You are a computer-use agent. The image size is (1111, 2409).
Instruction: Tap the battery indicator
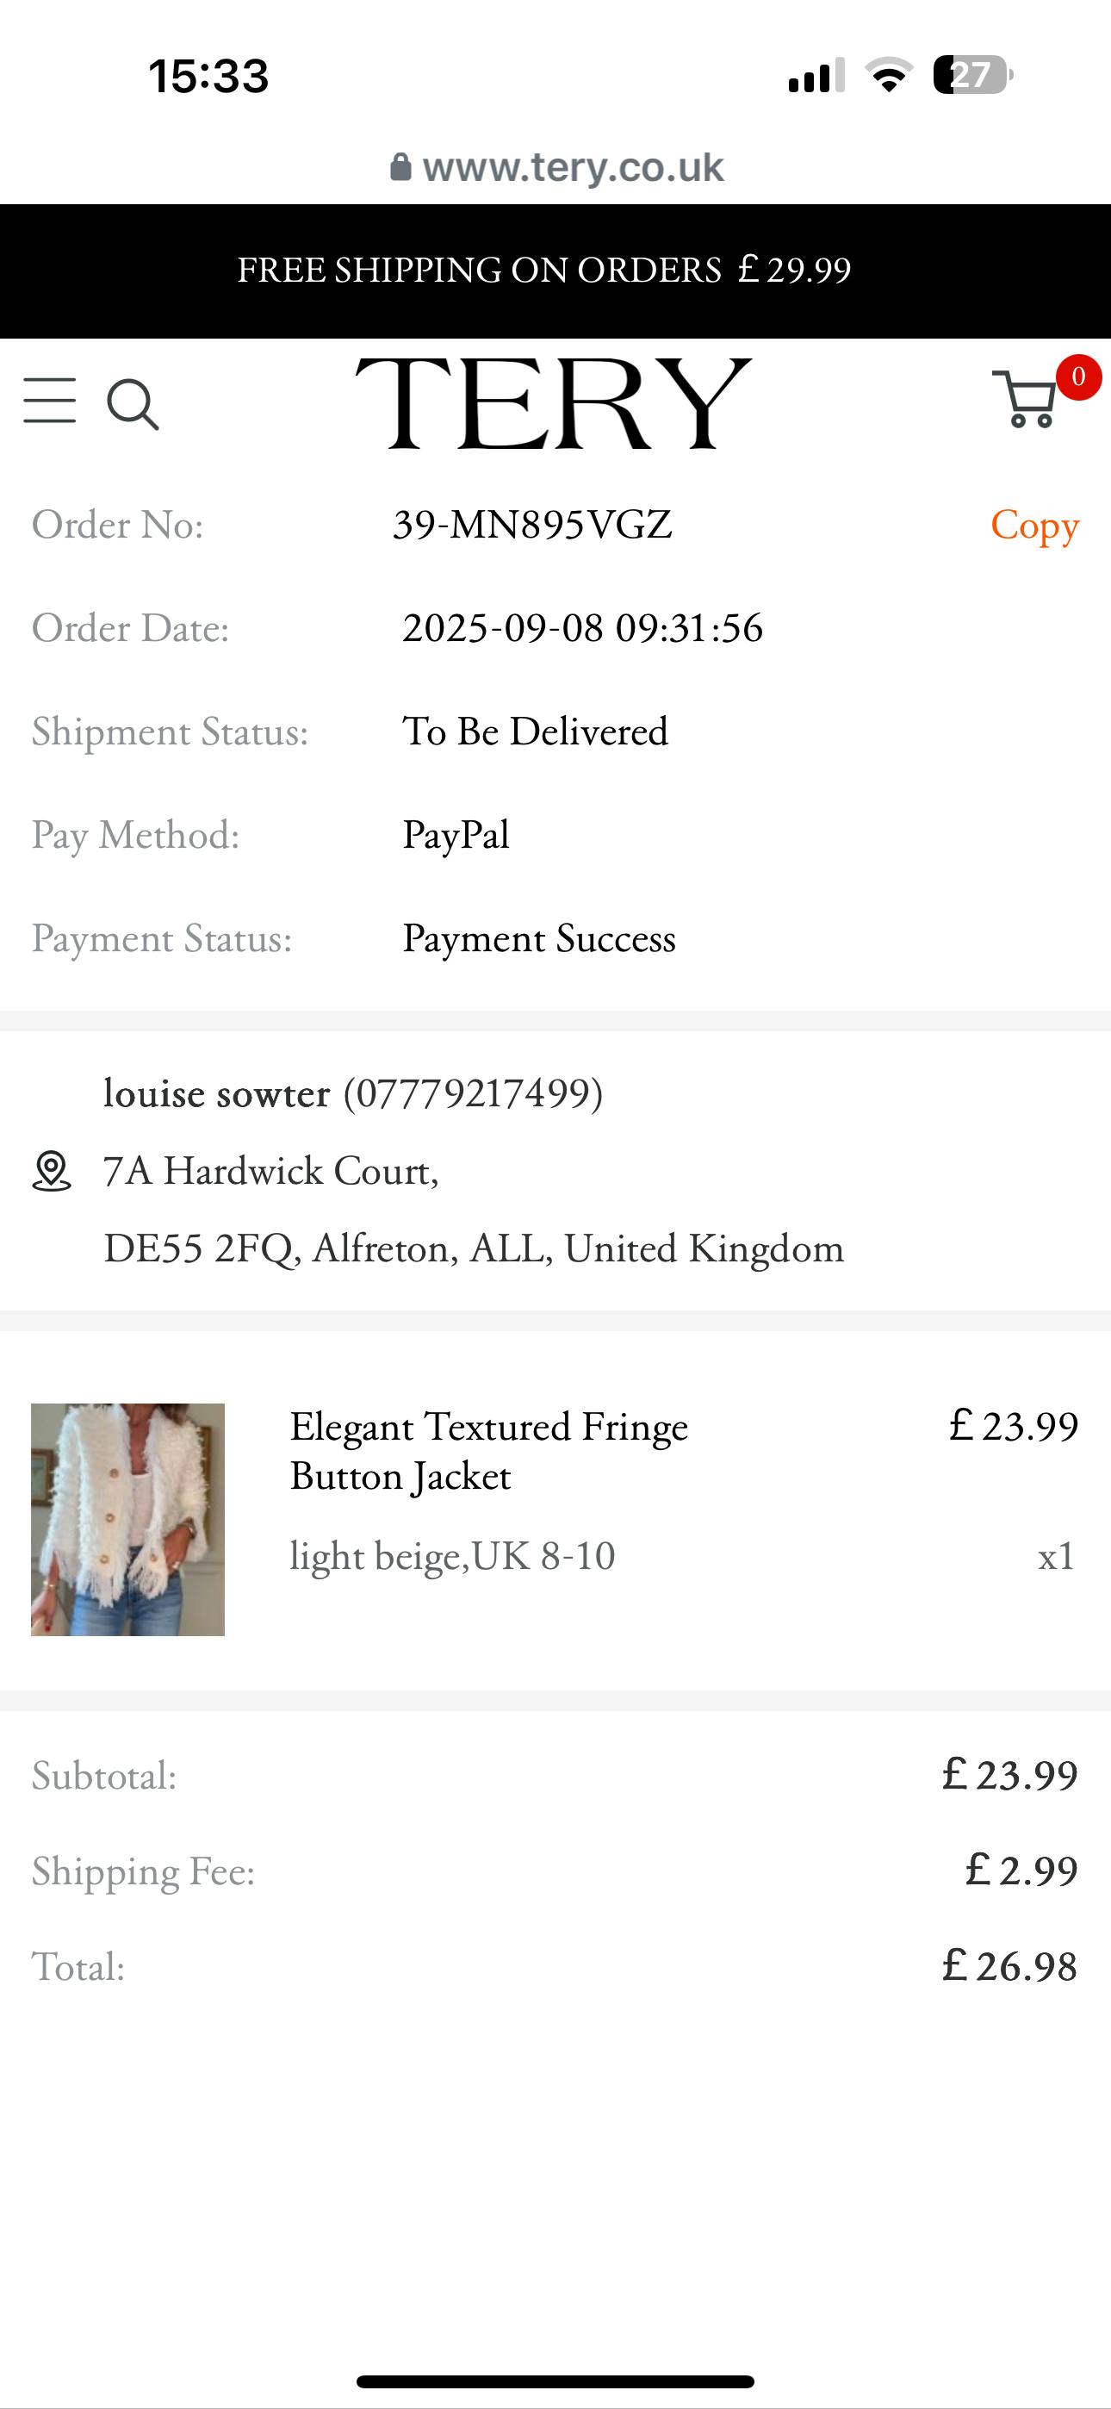click(972, 75)
